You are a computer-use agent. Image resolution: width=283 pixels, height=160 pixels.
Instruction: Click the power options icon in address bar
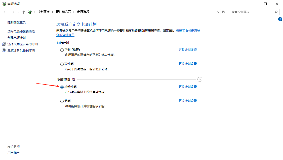[x=30, y=12]
